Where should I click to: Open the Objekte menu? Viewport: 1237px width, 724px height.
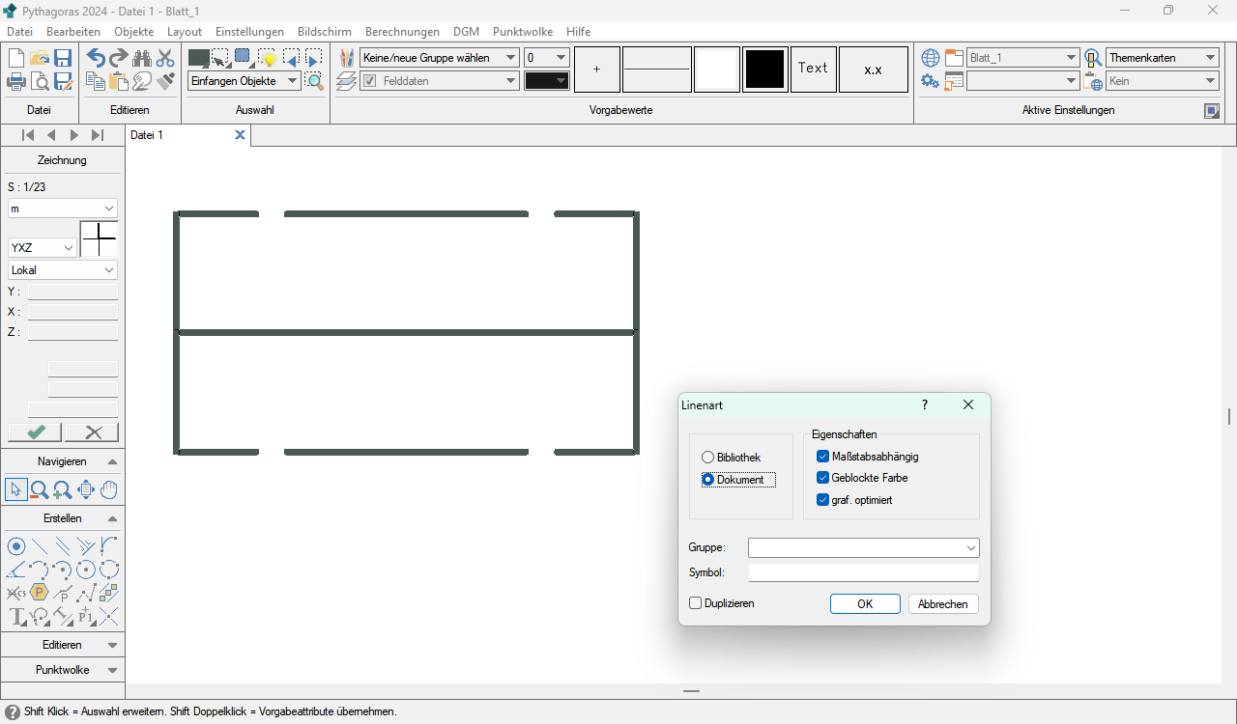click(x=133, y=32)
